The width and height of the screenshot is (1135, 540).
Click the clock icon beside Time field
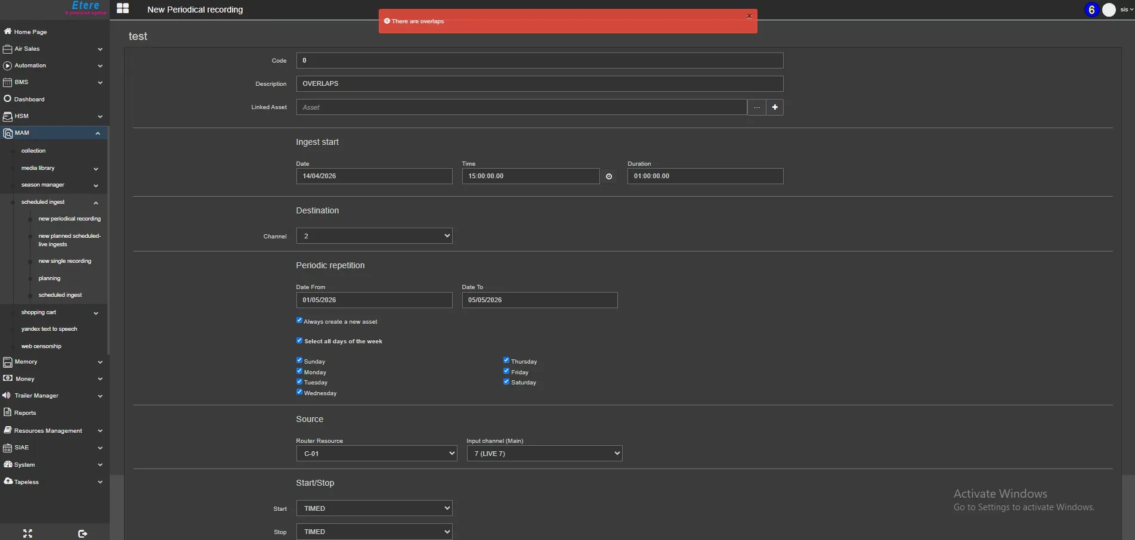coord(608,176)
